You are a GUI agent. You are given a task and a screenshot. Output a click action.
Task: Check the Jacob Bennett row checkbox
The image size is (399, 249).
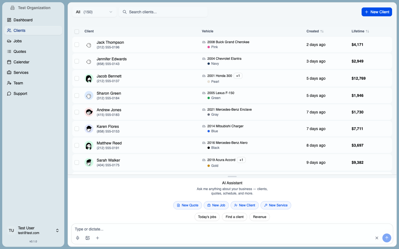77,78
